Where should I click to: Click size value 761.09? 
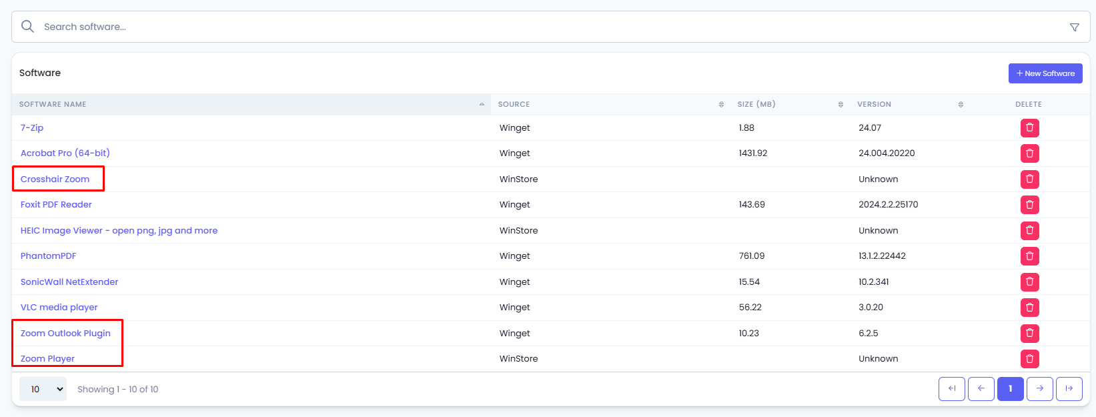752,256
